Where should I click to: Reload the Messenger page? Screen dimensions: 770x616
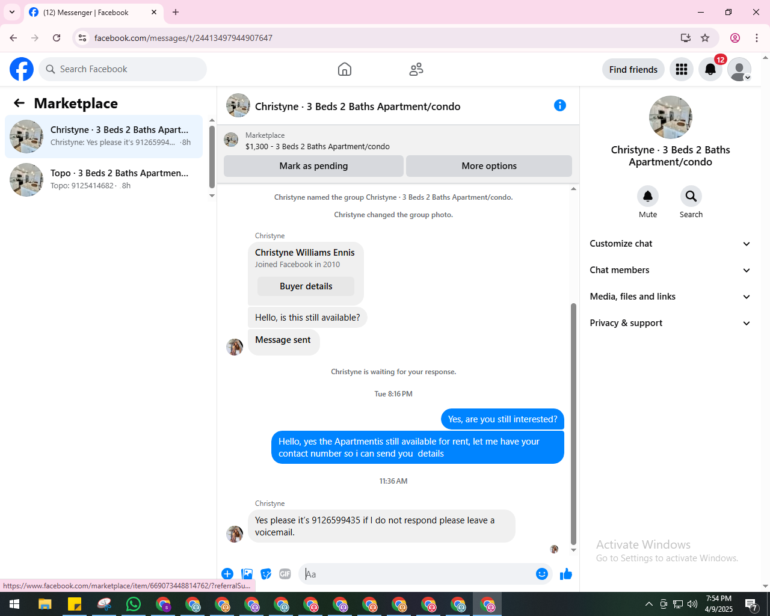[x=57, y=38]
